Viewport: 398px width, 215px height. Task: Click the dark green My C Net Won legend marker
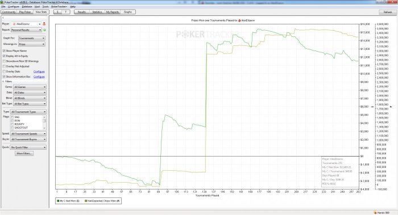pyautogui.click(x=58, y=201)
